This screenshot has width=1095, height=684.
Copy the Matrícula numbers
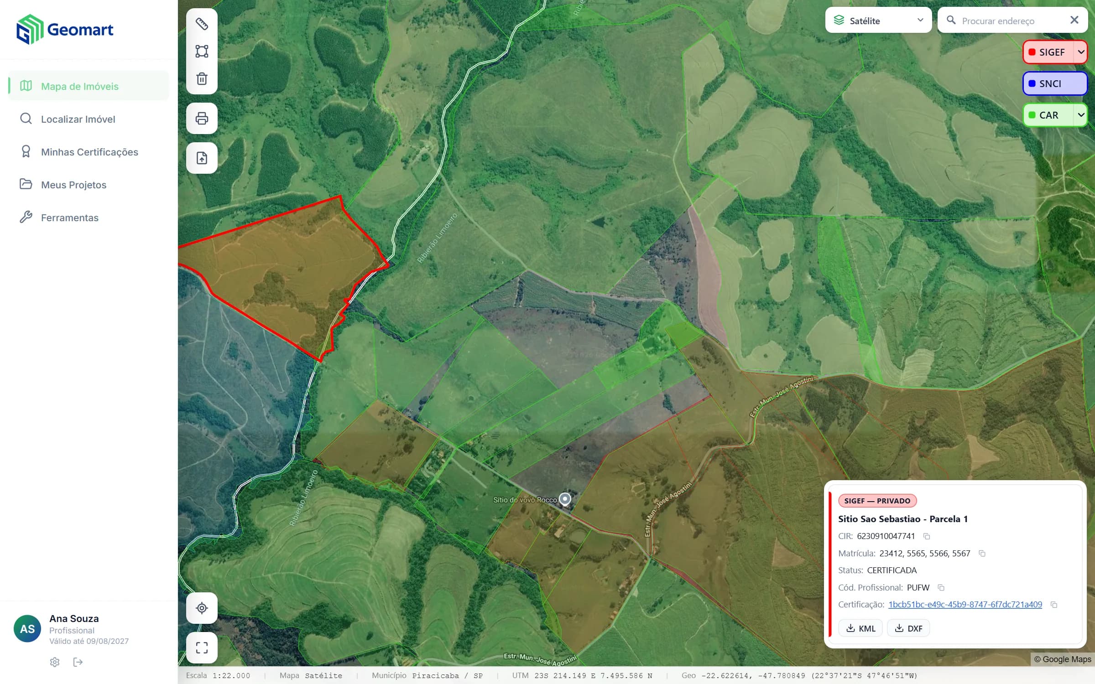982,554
